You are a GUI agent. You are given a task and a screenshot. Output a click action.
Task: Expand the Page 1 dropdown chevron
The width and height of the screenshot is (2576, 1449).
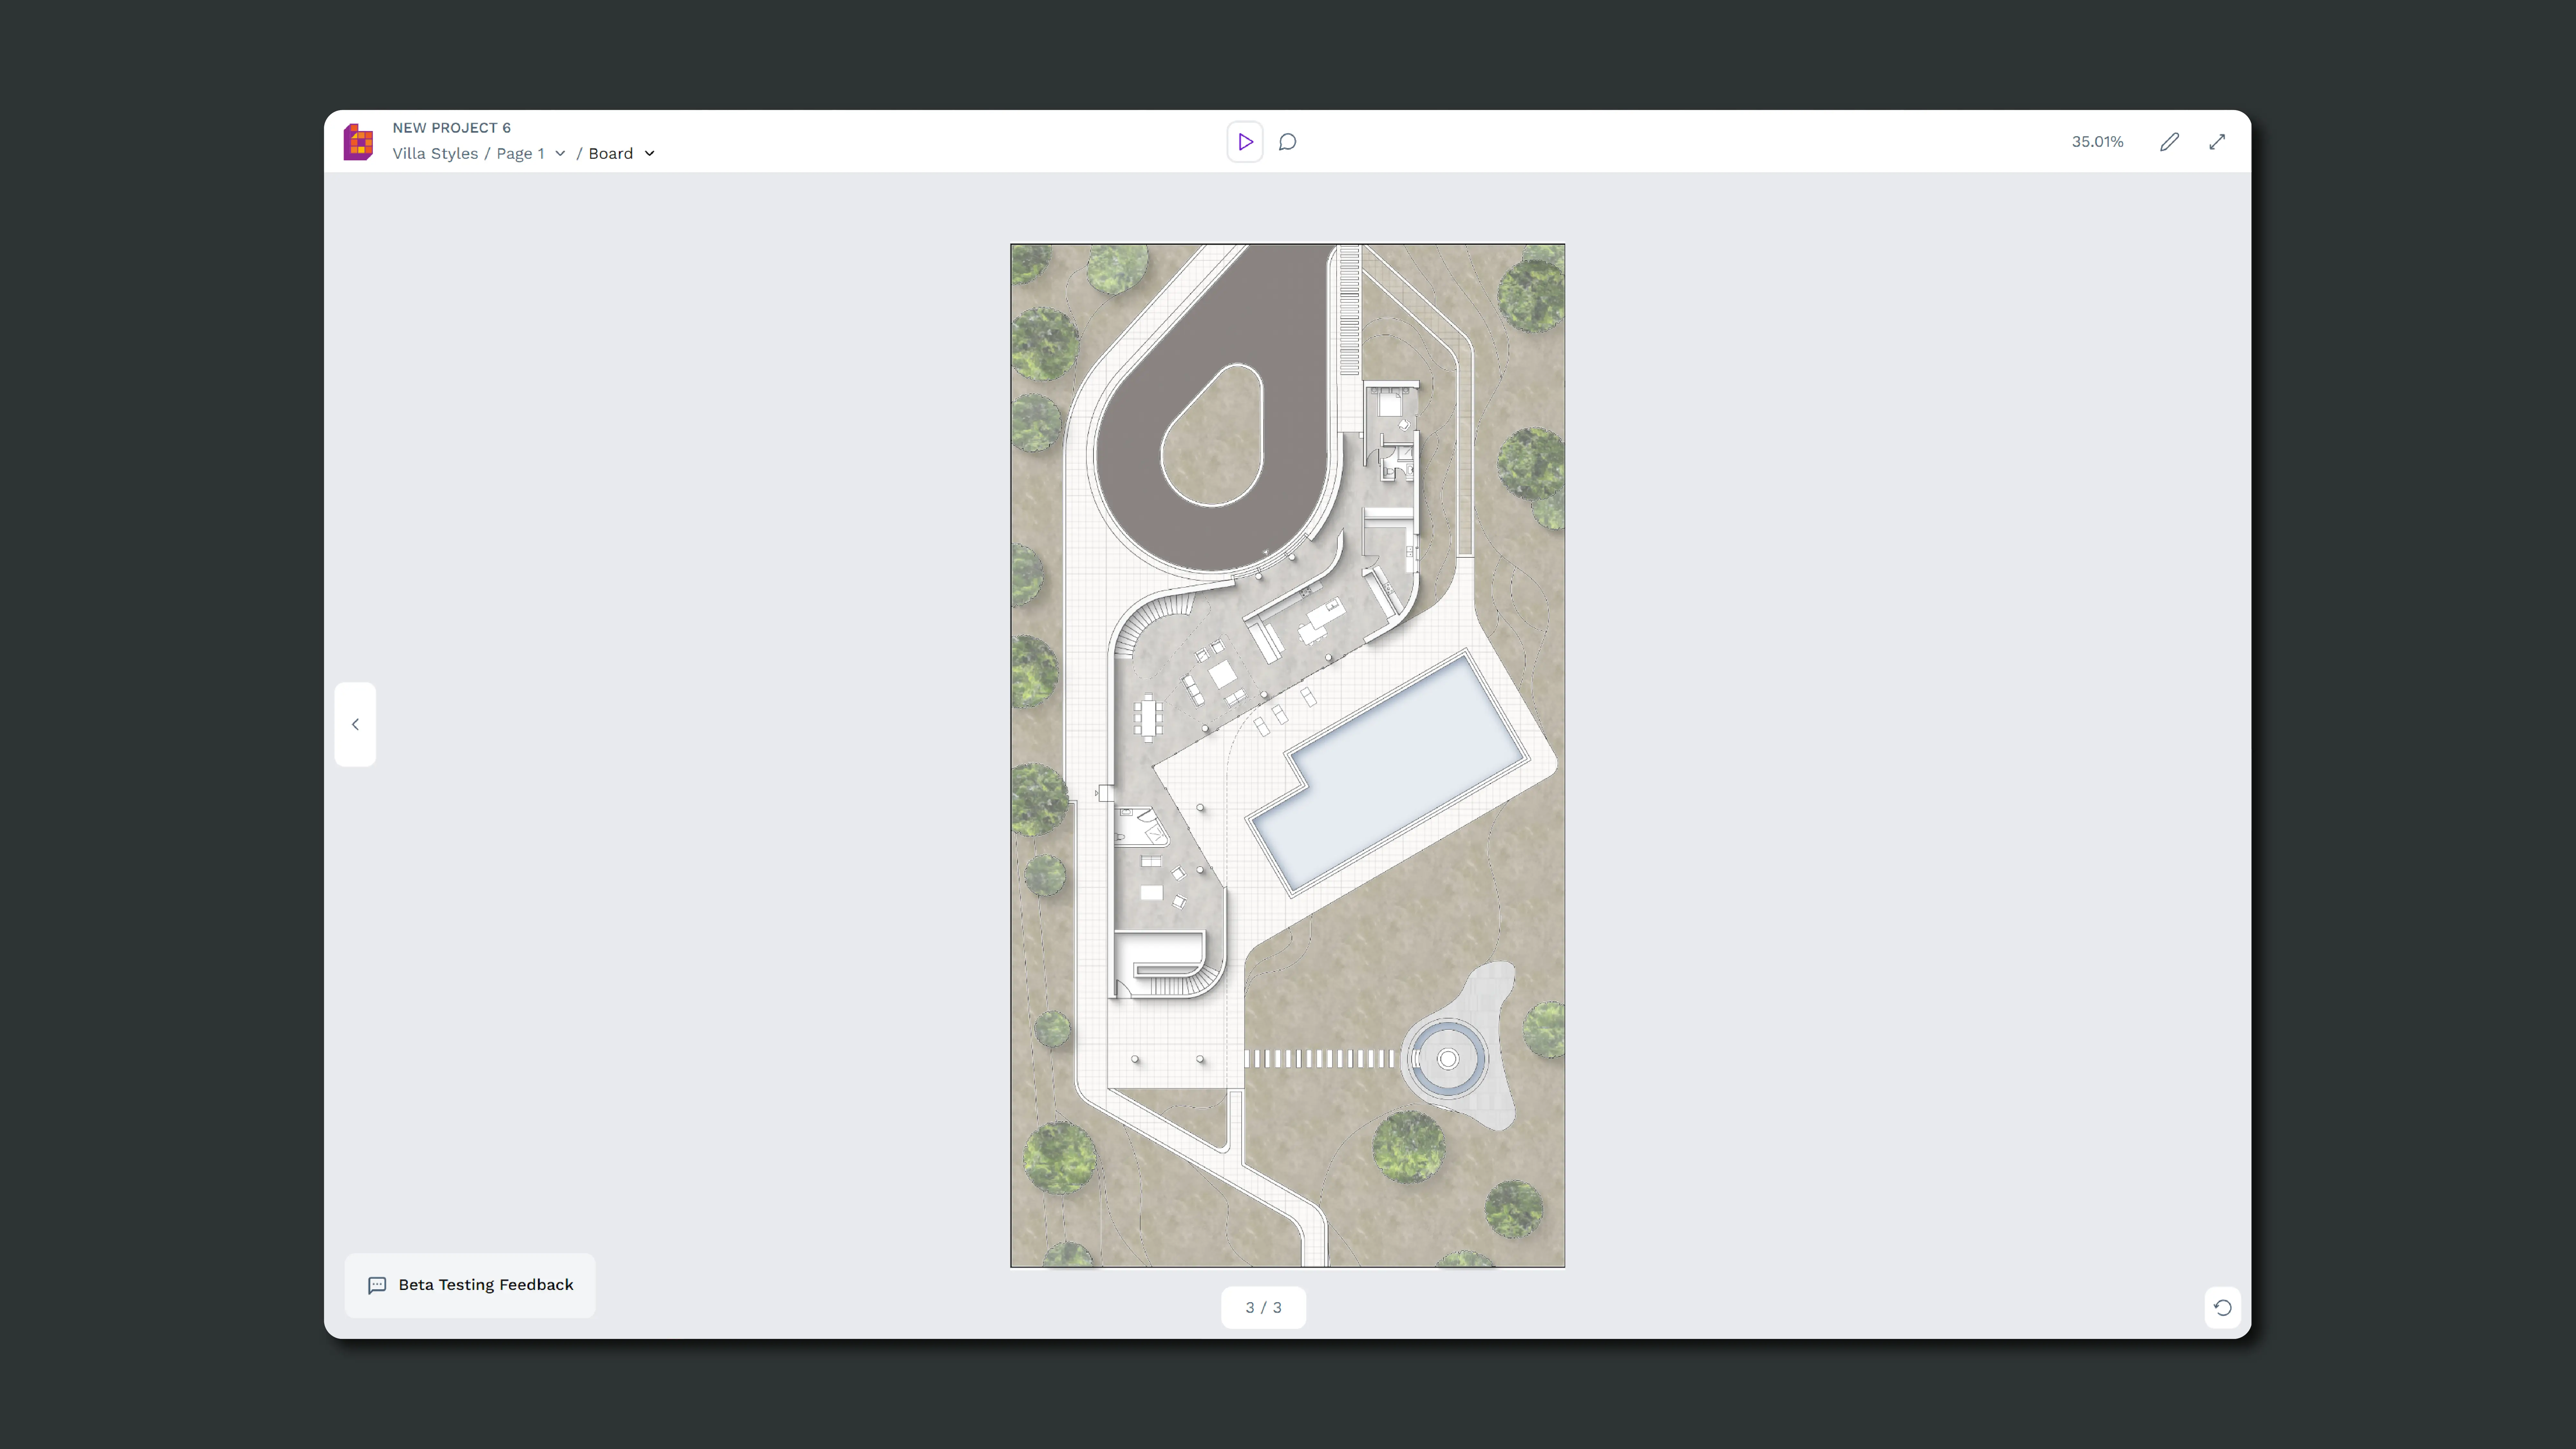[x=560, y=154]
